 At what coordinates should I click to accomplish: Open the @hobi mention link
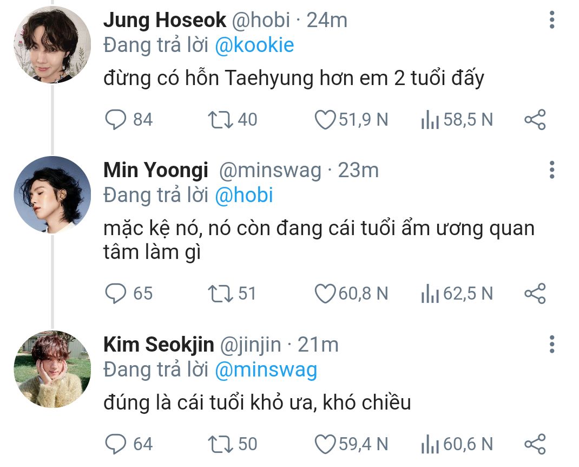point(244,195)
